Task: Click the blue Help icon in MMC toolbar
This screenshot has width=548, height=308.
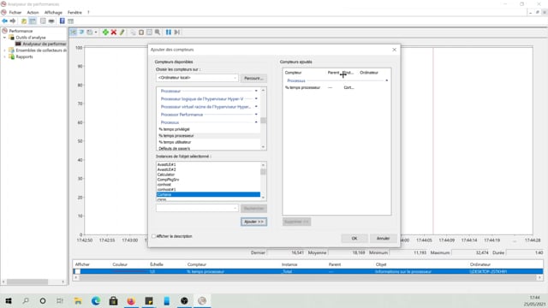Action: point(62,21)
